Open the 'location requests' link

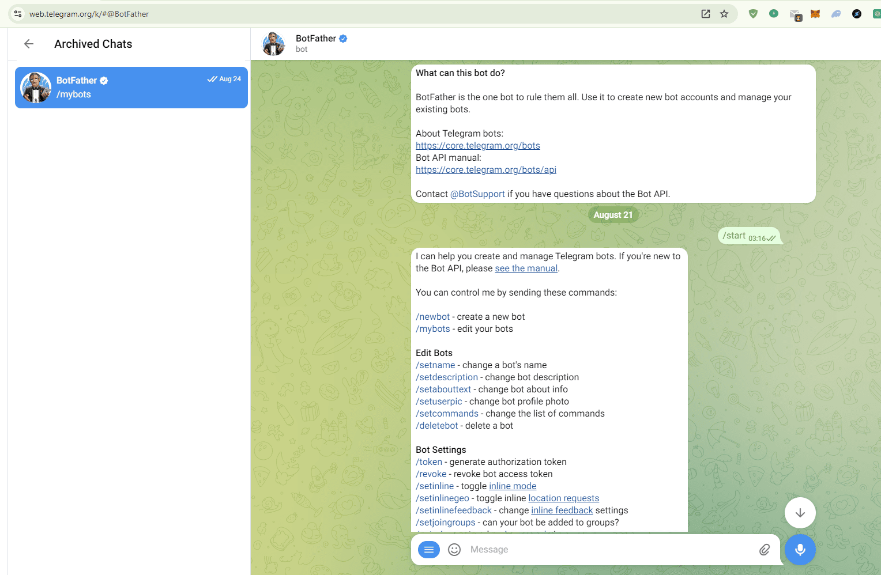[564, 498]
